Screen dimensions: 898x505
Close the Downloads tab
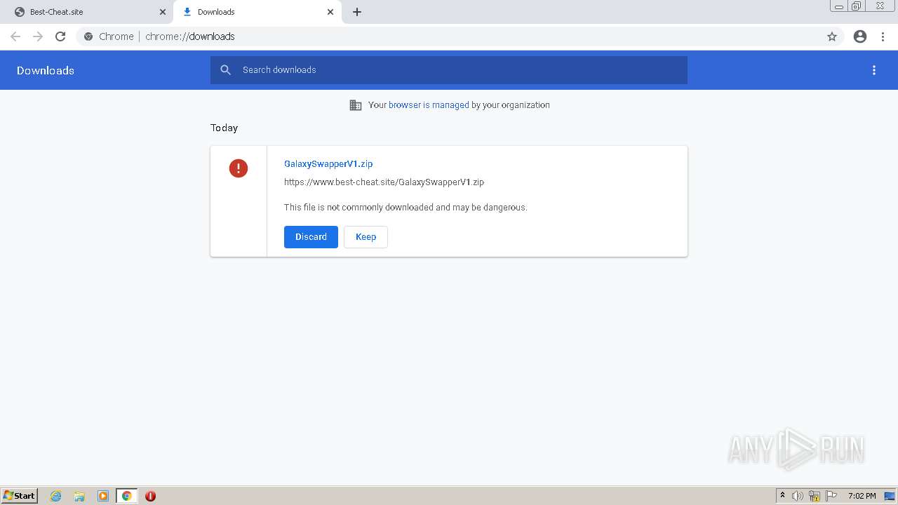[x=330, y=12]
